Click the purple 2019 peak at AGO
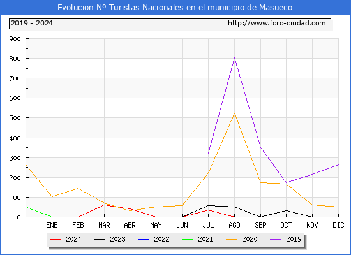 234,58
